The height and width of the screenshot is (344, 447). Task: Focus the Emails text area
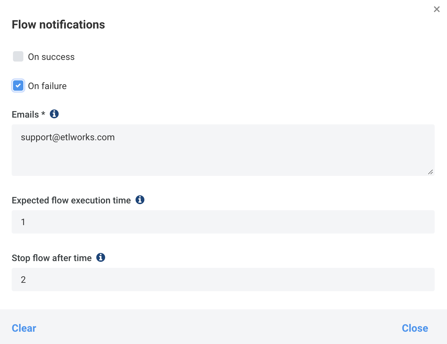(x=223, y=150)
